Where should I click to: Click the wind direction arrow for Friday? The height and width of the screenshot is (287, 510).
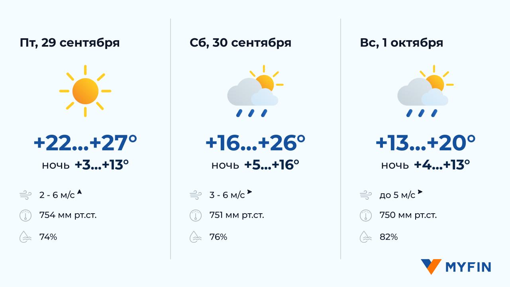point(79,193)
